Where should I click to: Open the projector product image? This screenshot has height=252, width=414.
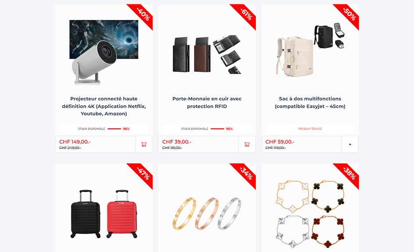coord(104,53)
